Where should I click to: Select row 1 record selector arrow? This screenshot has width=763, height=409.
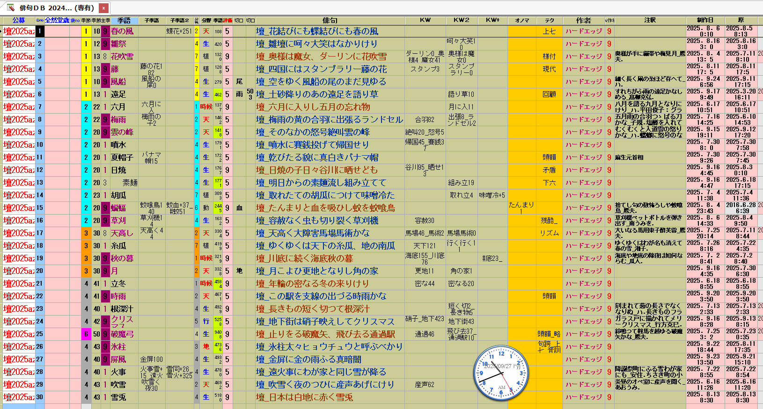tap(1, 31)
